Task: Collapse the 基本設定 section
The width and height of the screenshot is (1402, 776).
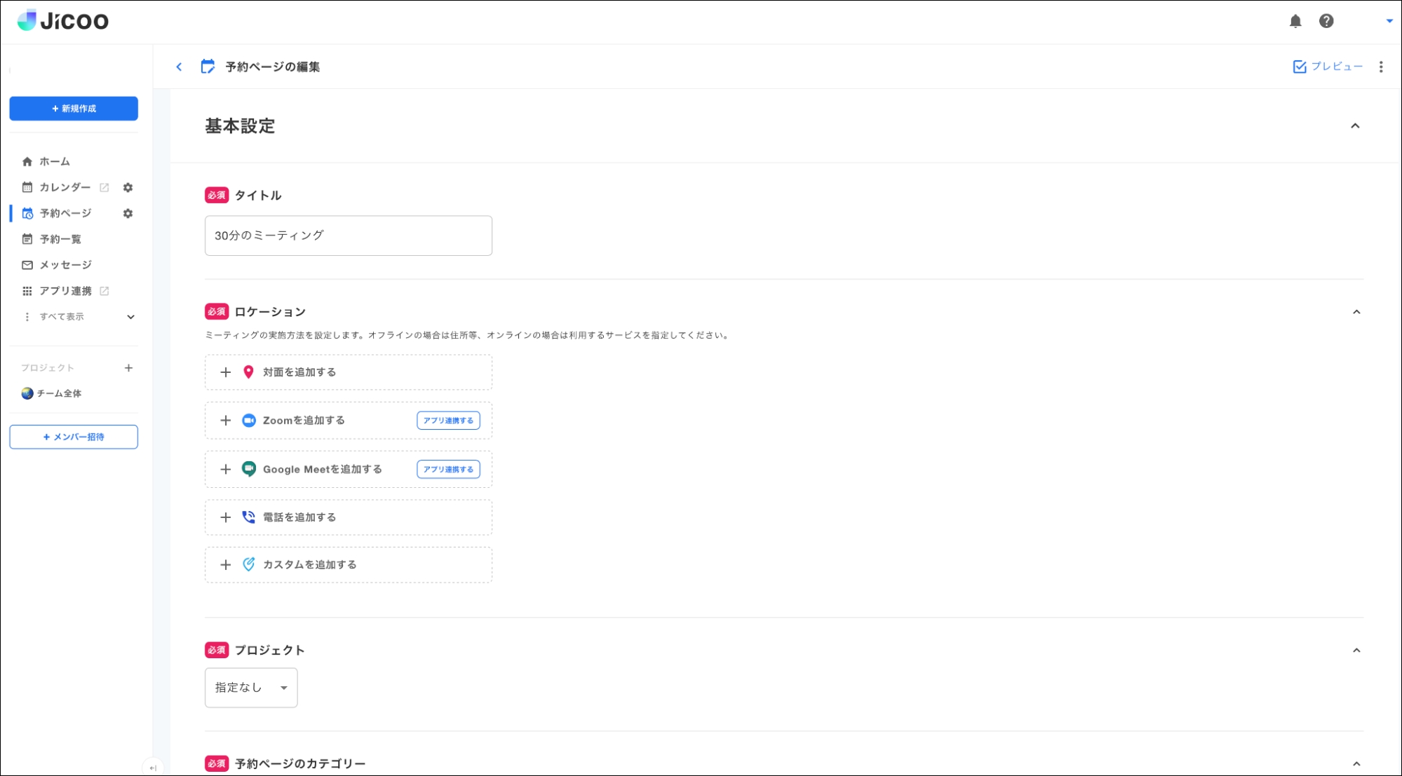Action: point(1354,126)
